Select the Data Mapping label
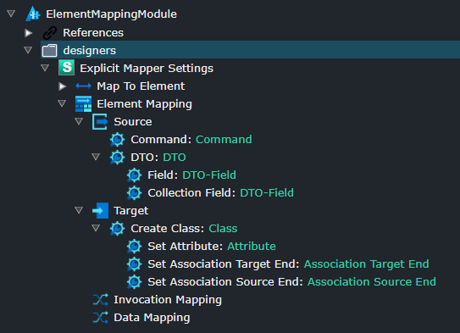This screenshot has height=333, width=460. coord(152,318)
